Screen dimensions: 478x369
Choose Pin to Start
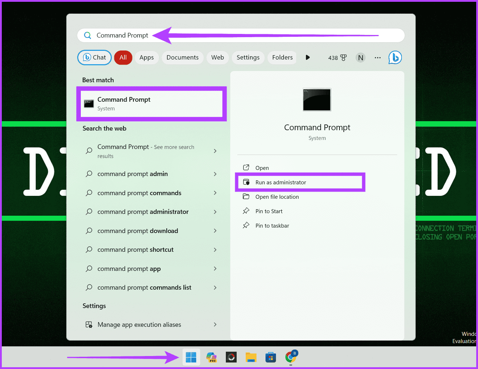(x=269, y=211)
